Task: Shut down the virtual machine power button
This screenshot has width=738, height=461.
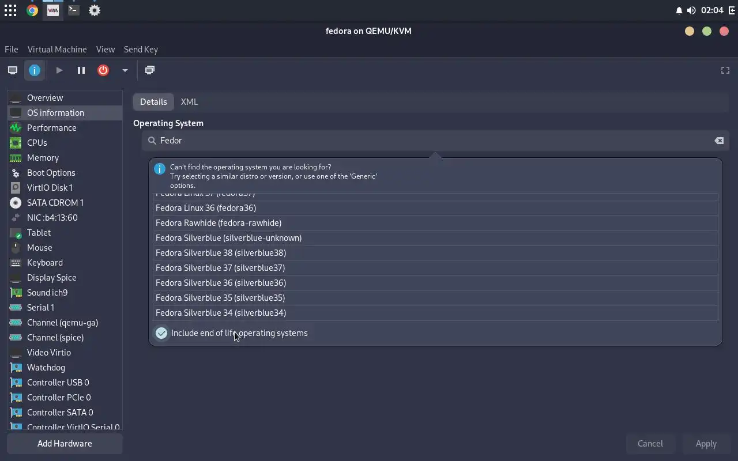Action: 103,70
